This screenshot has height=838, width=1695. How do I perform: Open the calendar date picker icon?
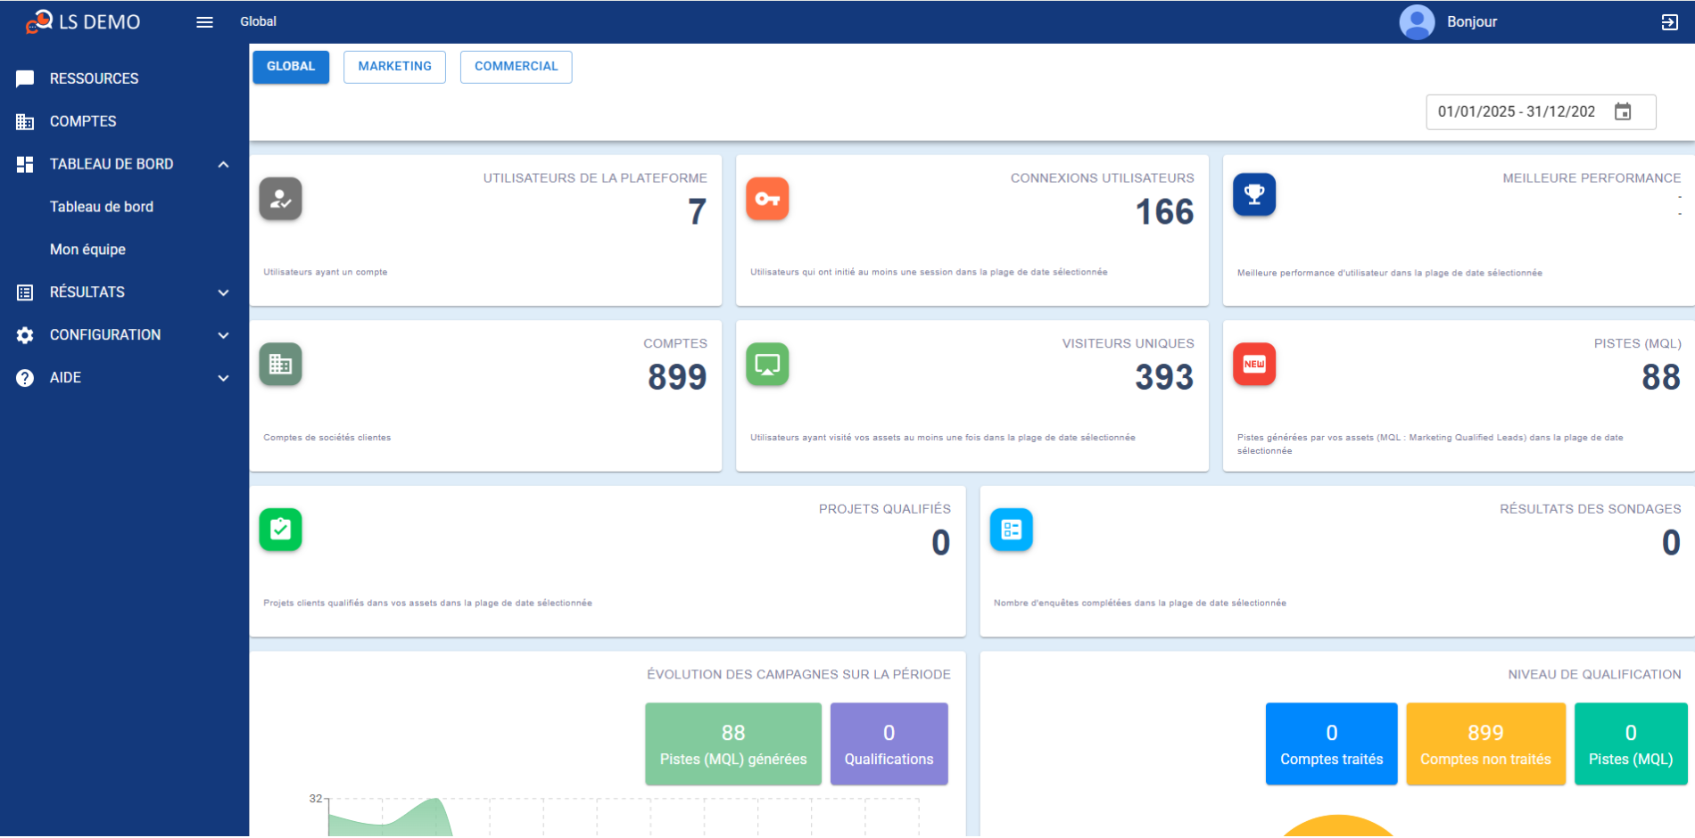(1623, 111)
